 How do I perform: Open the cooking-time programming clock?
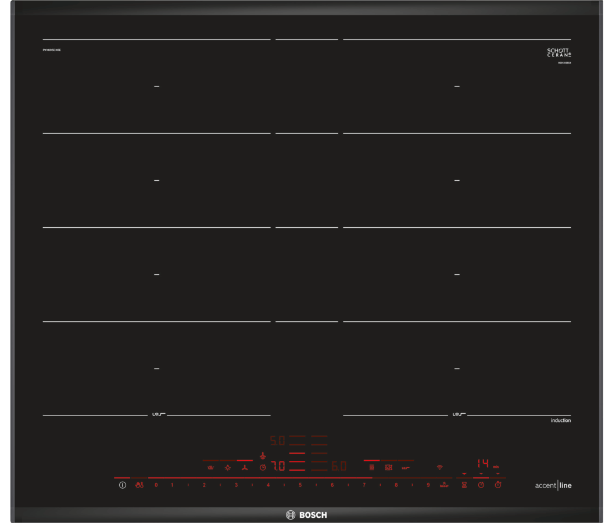481,485
